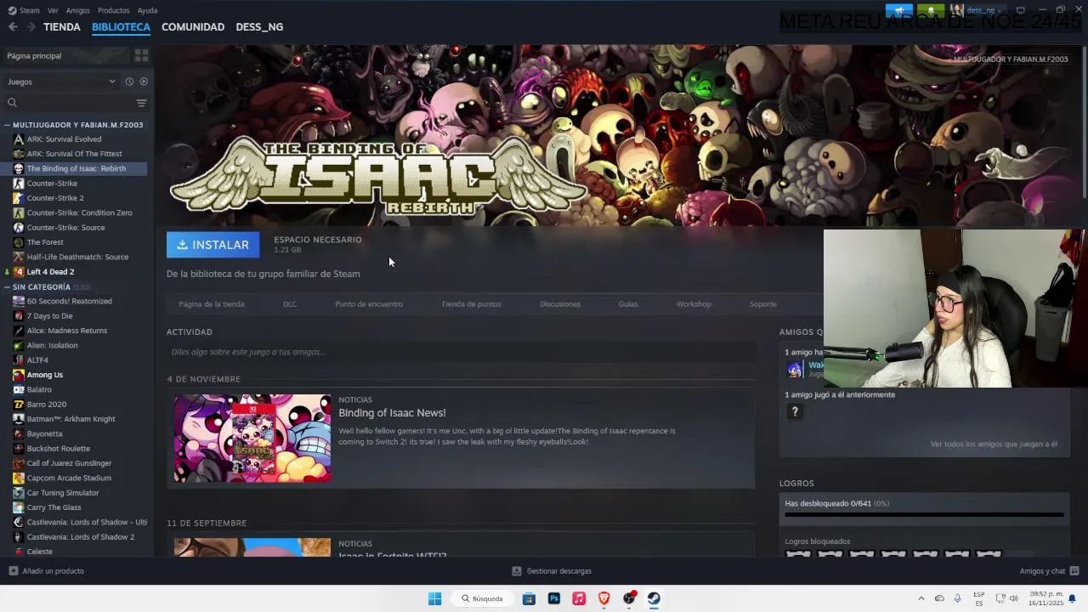Install The Binding of Isaac: Rebirth
1088x612 pixels.
[212, 245]
